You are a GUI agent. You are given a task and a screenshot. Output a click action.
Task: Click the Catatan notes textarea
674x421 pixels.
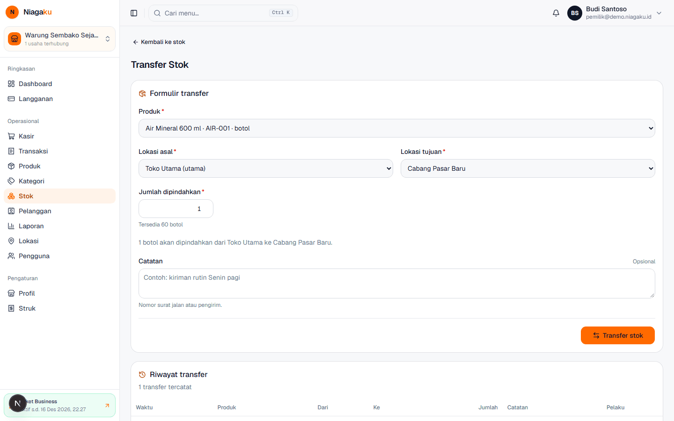(397, 283)
